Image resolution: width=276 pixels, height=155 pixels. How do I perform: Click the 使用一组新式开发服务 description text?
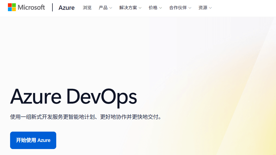coord(86,117)
